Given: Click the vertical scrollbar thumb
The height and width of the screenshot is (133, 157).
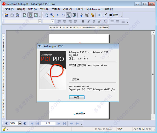Looking at the screenshot, I should 153,74.
